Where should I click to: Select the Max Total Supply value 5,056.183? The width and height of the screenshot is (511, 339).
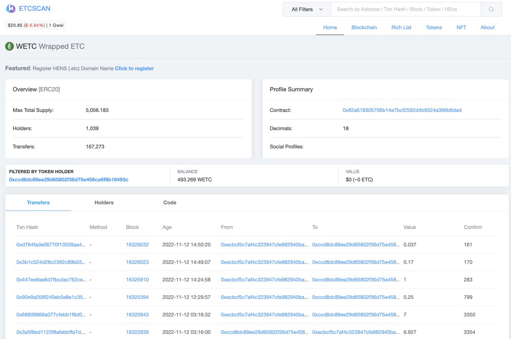[97, 110]
